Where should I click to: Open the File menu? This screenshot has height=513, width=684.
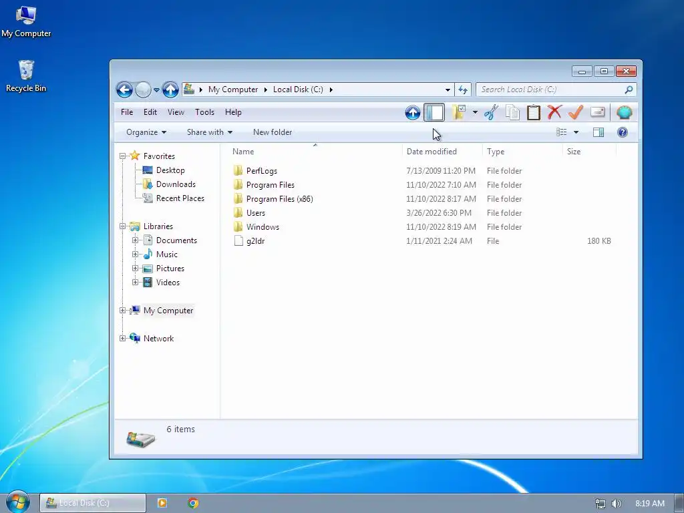coord(127,112)
